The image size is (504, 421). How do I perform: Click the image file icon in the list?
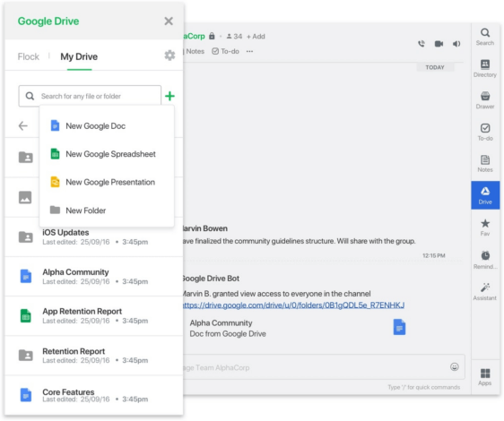[25, 197]
